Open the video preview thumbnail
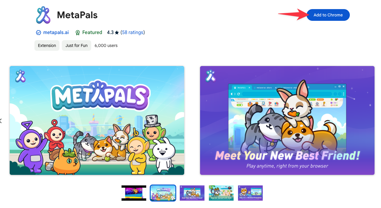The image size is (381, 208). click(x=134, y=193)
